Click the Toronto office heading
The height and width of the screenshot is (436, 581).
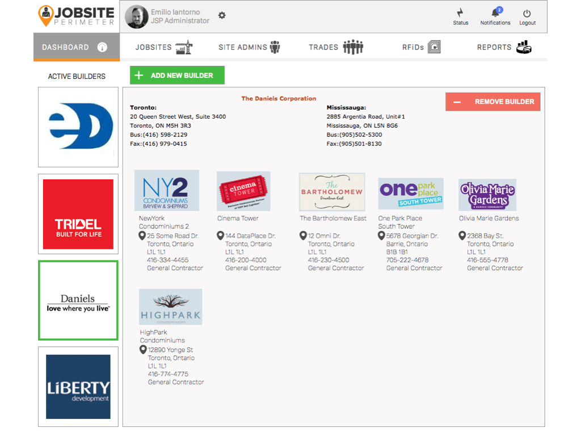pos(144,107)
